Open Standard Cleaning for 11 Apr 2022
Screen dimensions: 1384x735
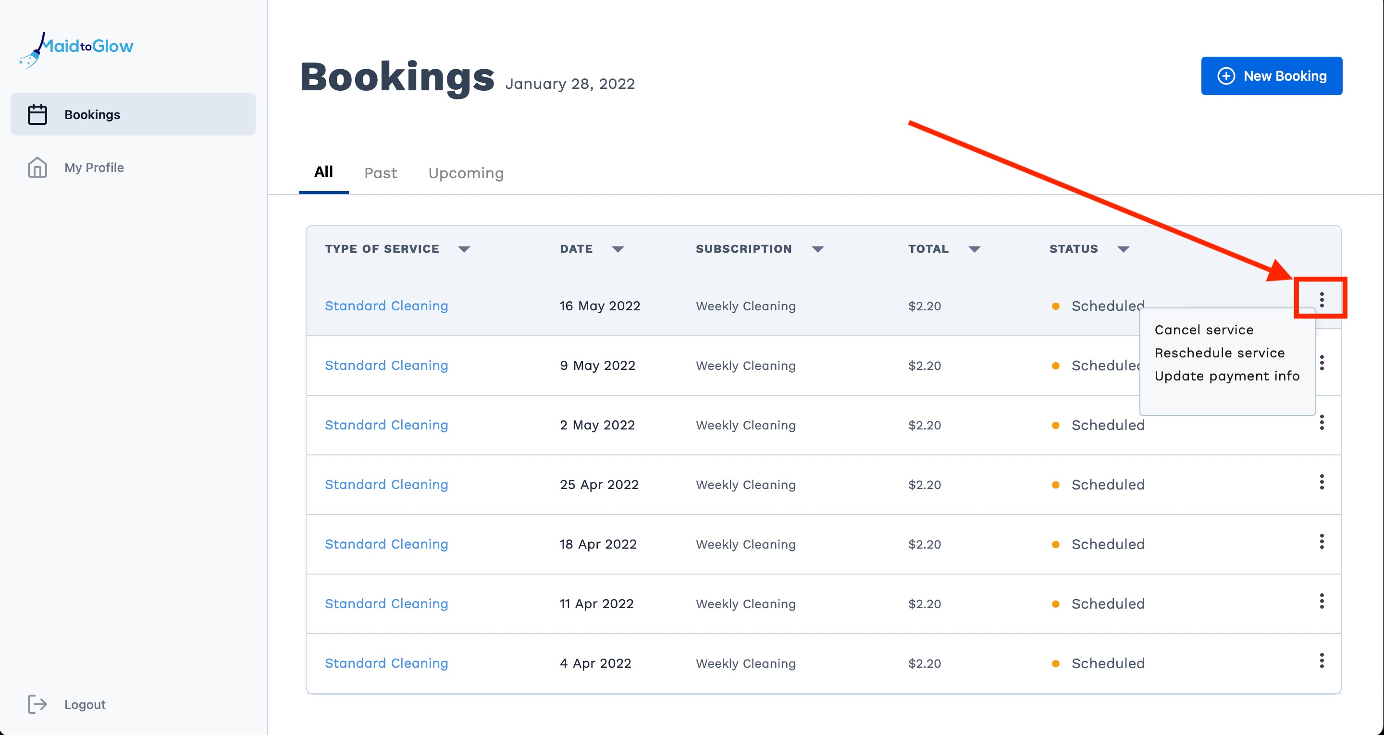click(x=386, y=604)
